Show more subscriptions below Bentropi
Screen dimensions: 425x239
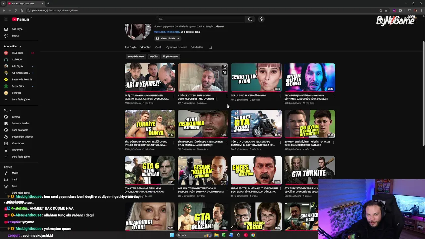point(19,100)
